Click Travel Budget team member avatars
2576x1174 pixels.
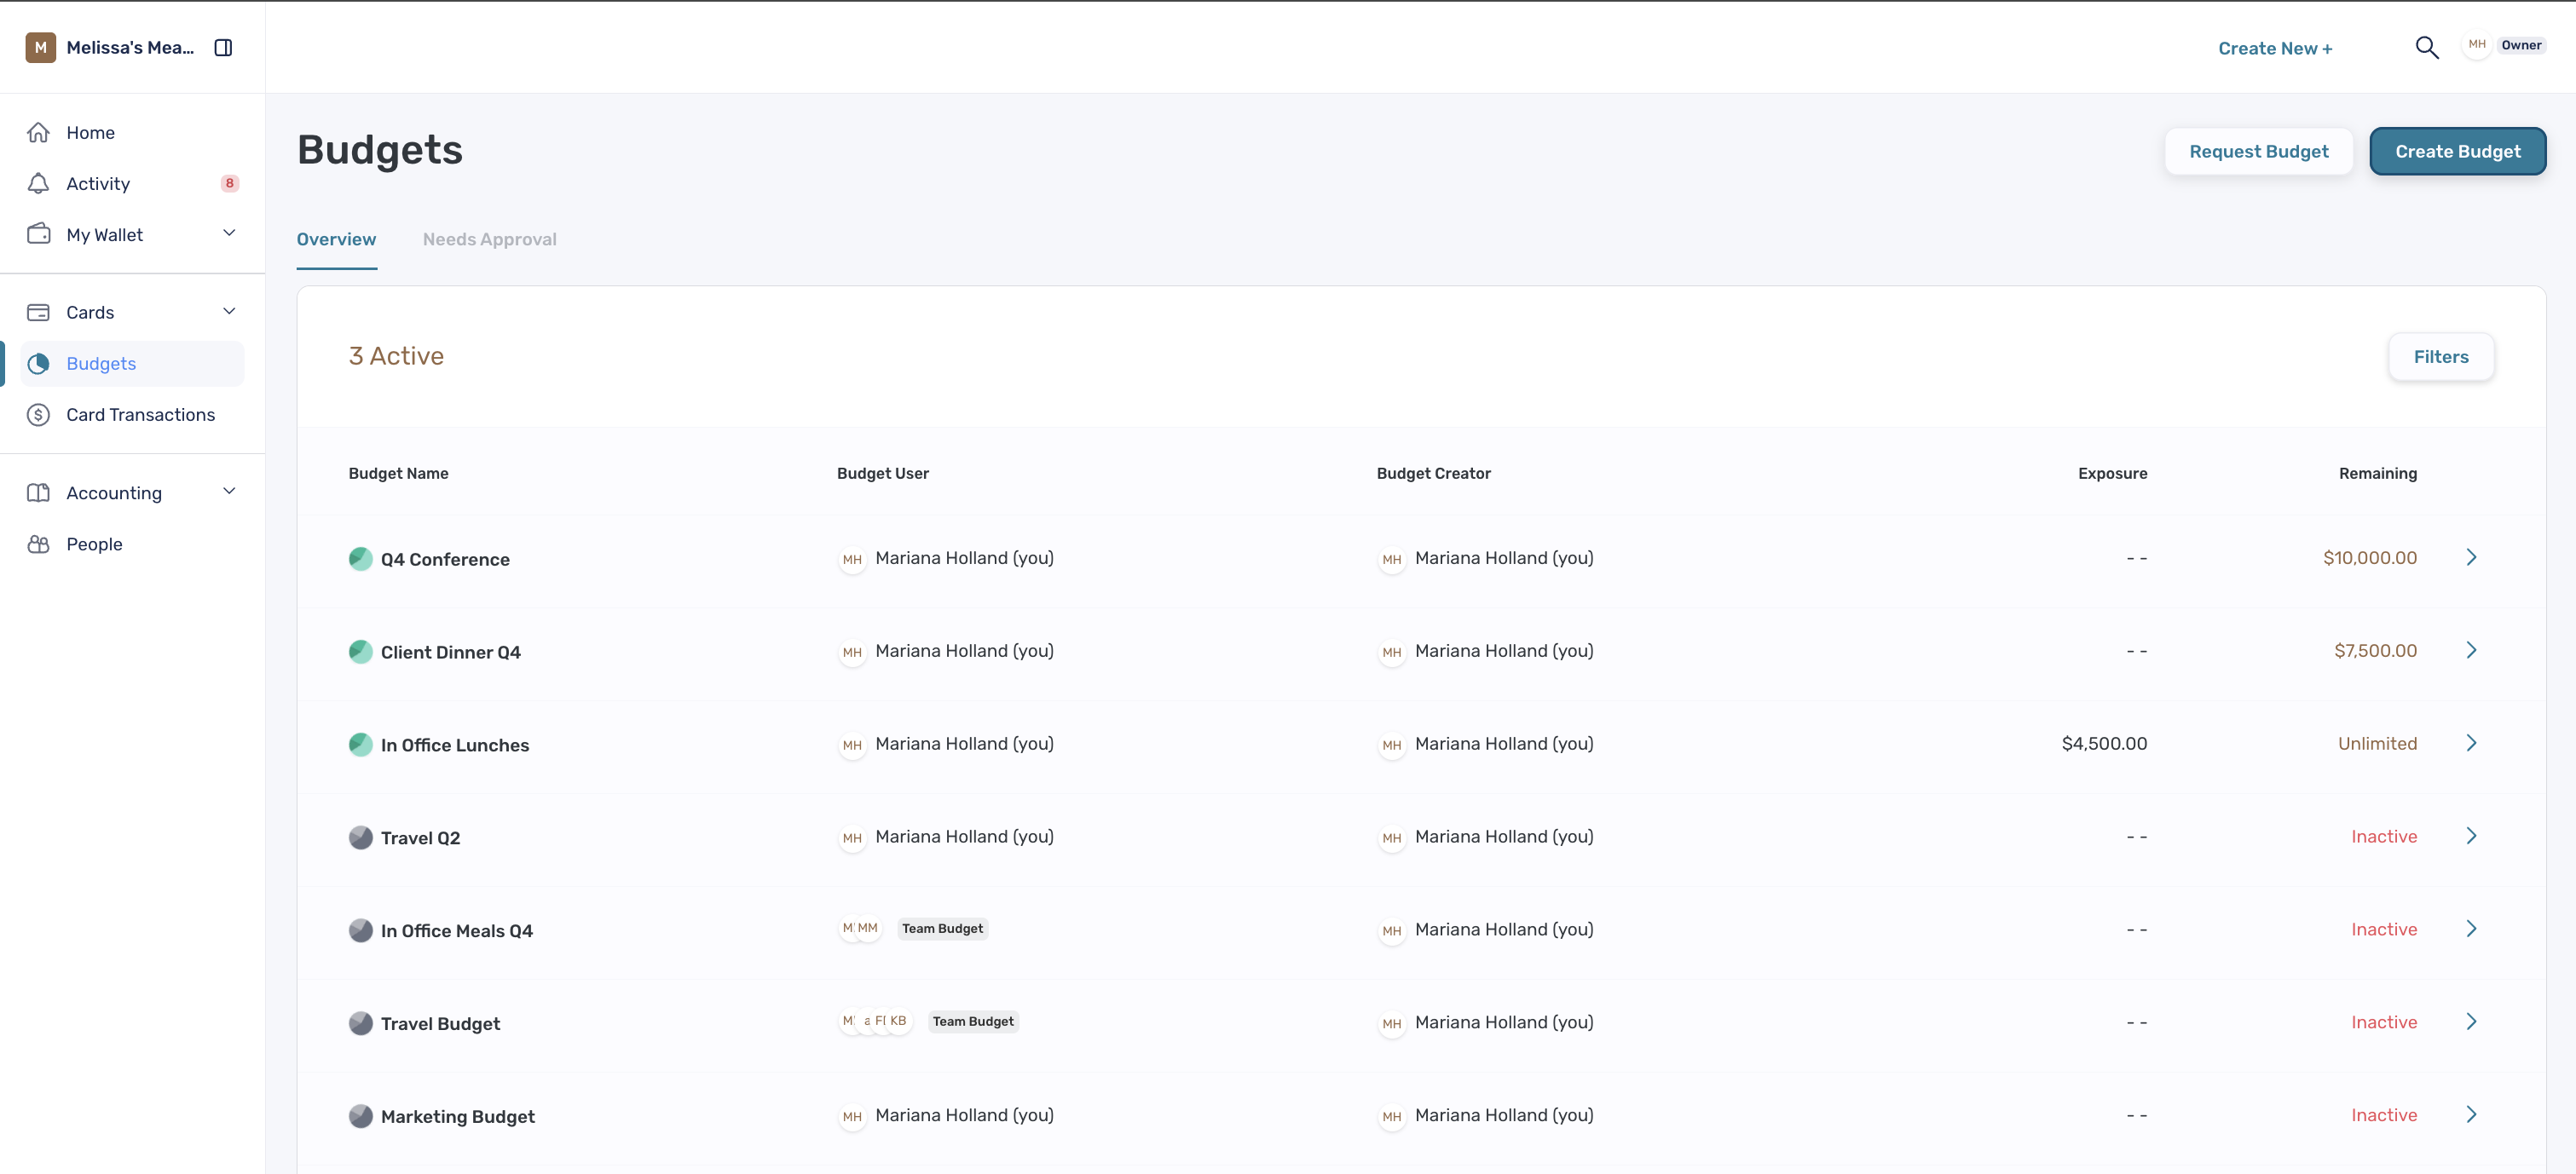(x=875, y=1021)
